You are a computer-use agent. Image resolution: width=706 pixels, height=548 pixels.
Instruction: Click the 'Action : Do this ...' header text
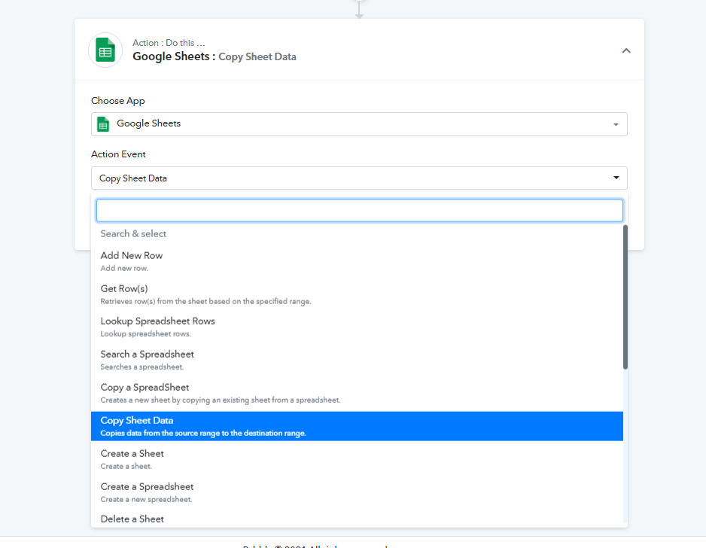point(169,43)
